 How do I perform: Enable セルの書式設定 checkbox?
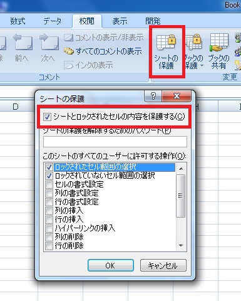(x=49, y=184)
